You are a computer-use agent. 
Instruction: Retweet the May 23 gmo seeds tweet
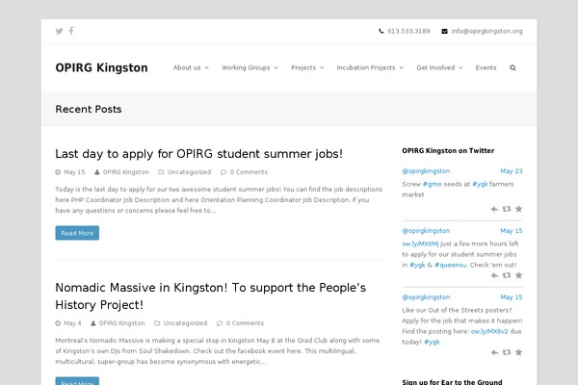click(x=507, y=209)
